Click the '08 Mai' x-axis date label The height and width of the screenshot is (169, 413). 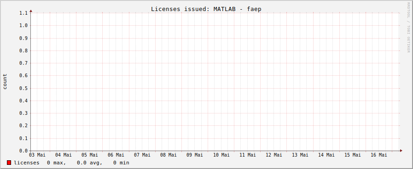click(x=169, y=155)
